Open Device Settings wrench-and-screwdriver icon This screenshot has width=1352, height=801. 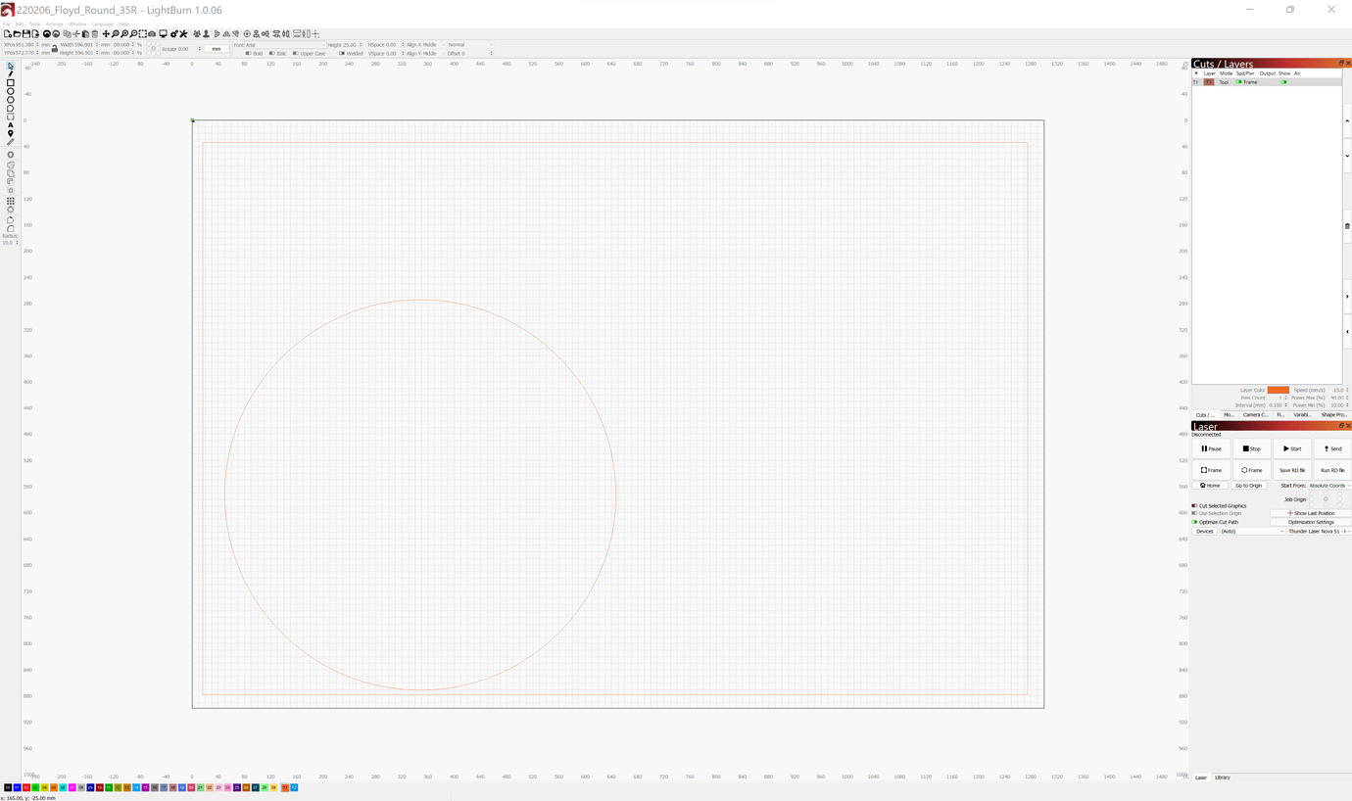point(183,34)
